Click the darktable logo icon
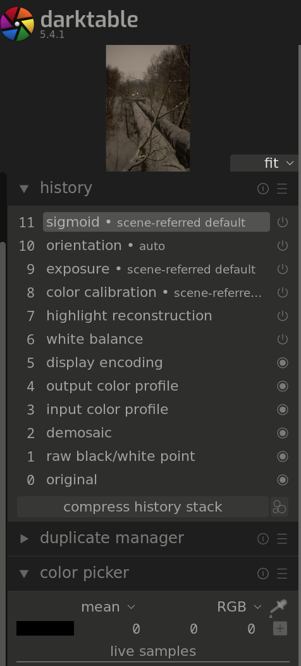301x666 pixels. pos(18,24)
